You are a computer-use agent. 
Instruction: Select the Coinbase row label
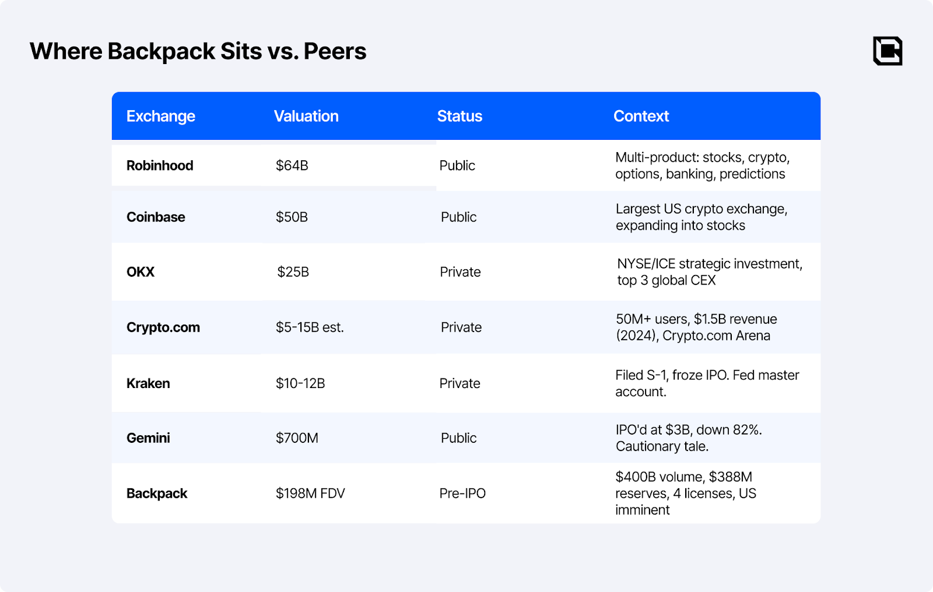point(156,217)
